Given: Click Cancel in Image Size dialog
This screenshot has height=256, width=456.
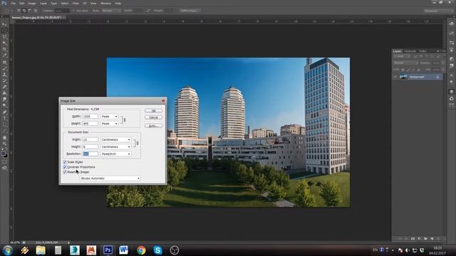Looking at the screenshot, I should 154,117.
